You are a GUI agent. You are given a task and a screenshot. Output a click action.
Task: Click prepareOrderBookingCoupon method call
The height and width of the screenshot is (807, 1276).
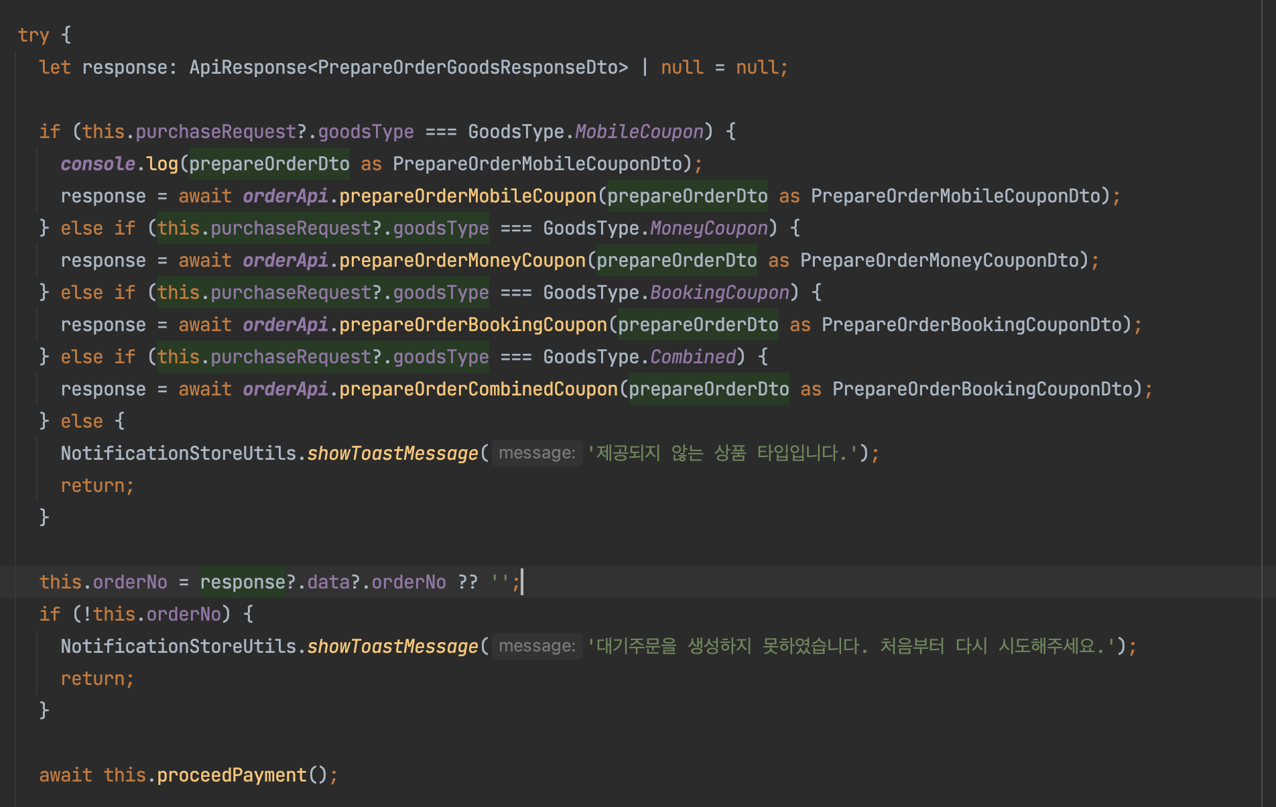click(473, 324)
